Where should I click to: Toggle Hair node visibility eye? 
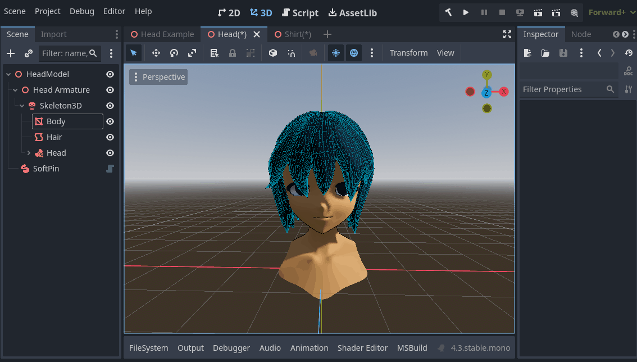[110, 137]
